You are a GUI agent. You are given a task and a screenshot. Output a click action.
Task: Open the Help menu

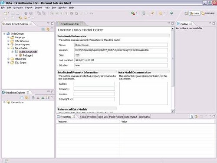[x=72, y=8]
